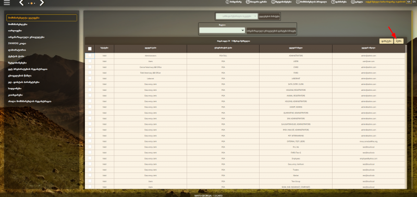
Task: Click the PGA-FULL cell
Action: click(223, 56)
